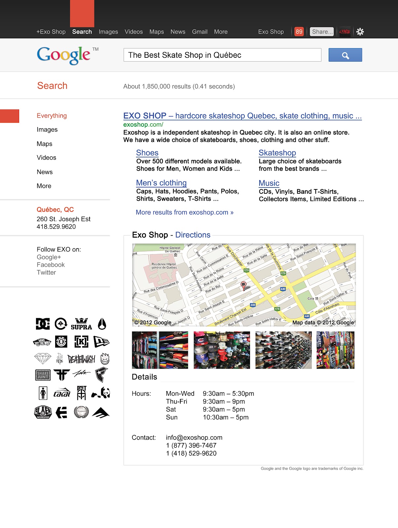Click the caps and hats photo thumbnail

pyautogui.click(x=222, y=350)
